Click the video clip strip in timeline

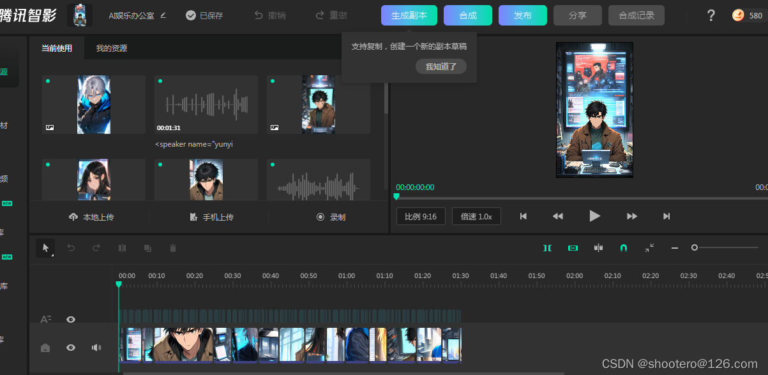pos(290,345)
